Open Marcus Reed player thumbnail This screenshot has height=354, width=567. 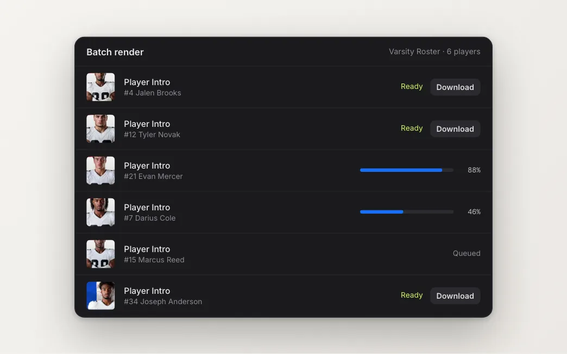pos(100,254)
